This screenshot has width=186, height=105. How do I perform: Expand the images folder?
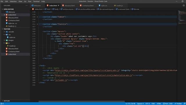(x=4, y=40)
